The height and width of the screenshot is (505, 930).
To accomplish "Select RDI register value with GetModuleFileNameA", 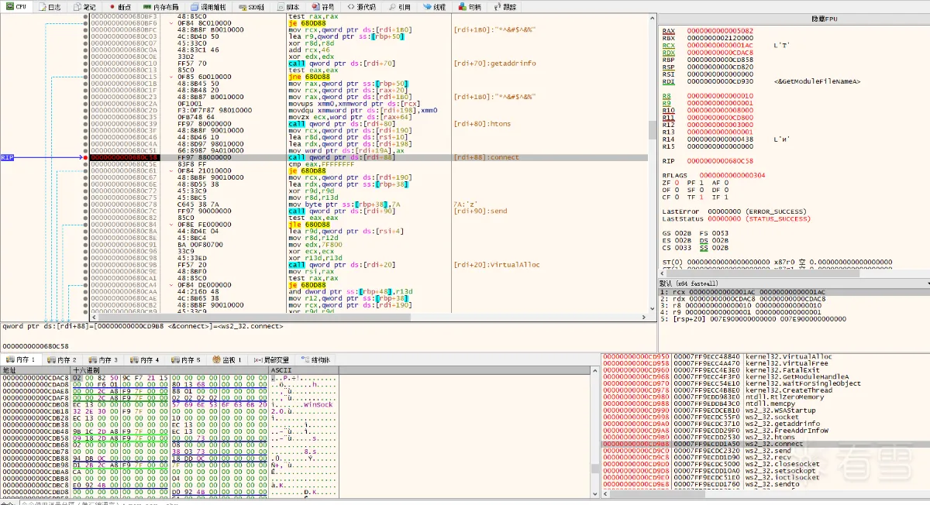I will pyautogui.click(x=720, y=81).
